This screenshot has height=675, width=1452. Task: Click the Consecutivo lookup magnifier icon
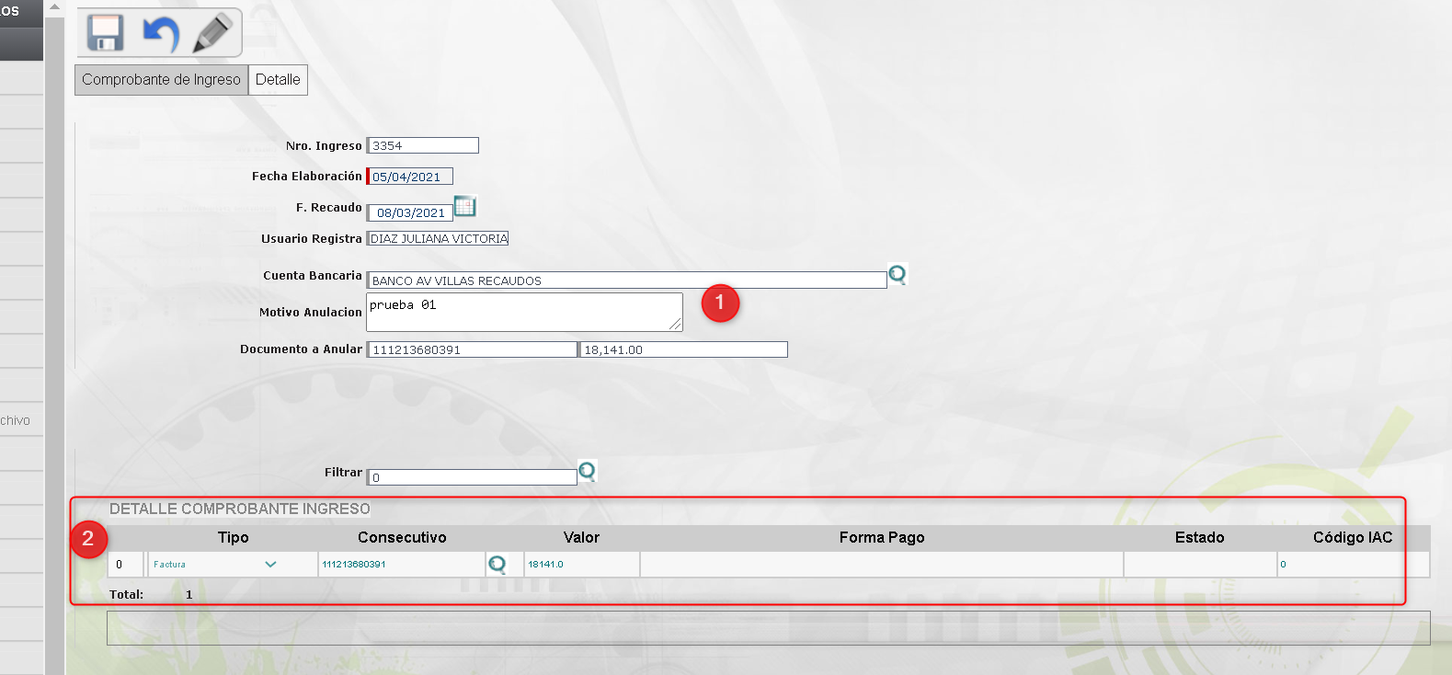click(x=497, y=565)
